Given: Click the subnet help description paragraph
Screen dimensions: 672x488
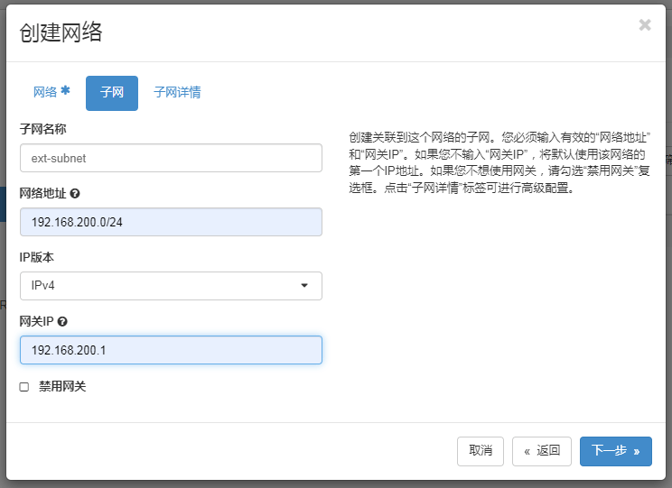Looking at the screenshot, I should point(499,162).
